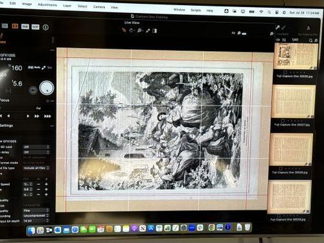This screenshot has width=324, height=243.
Task: Open the Edit menu
Action: (x=13, y=3)
